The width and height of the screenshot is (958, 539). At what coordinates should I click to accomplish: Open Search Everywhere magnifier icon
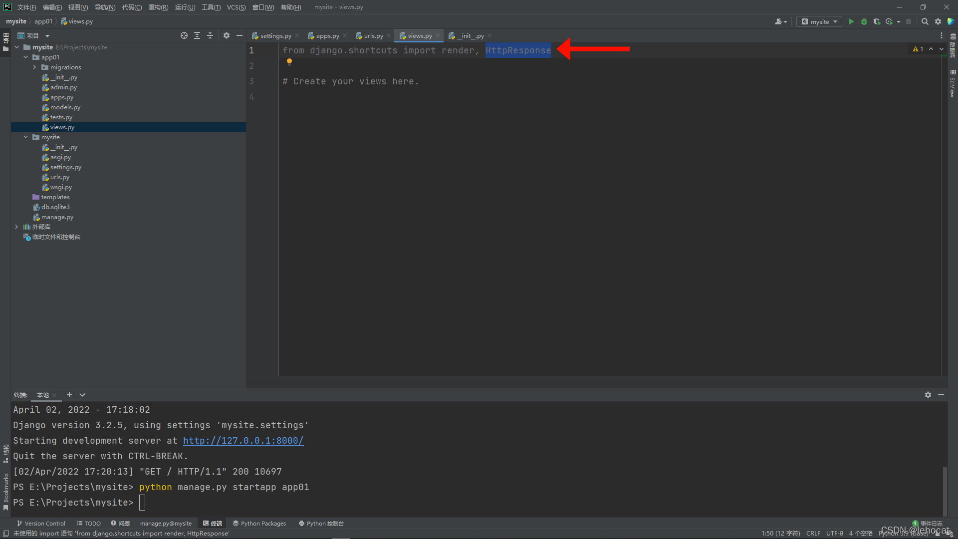(x=925, y=21)
